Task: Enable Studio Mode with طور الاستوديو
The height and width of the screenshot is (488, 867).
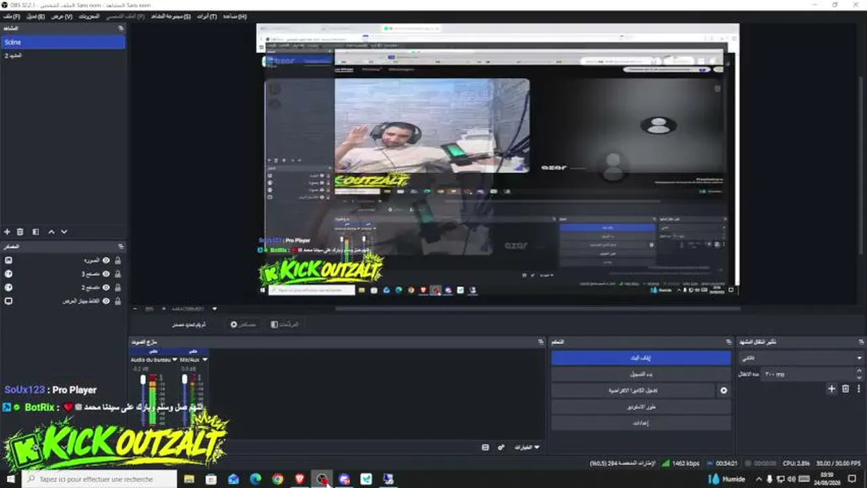Action: pyautogui.click(x=640, y=407)
